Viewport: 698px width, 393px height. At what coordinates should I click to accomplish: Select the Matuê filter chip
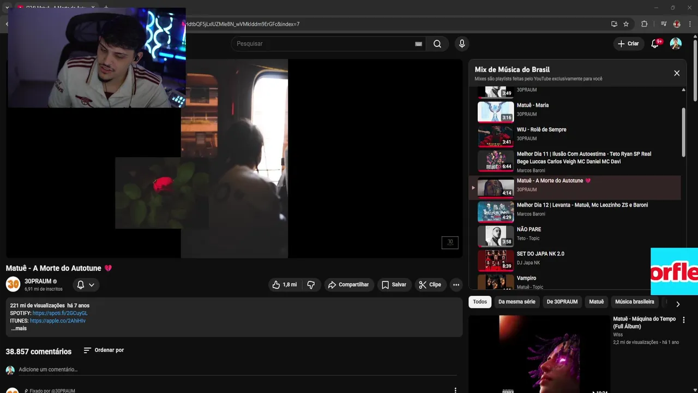[x=597, y=302]
